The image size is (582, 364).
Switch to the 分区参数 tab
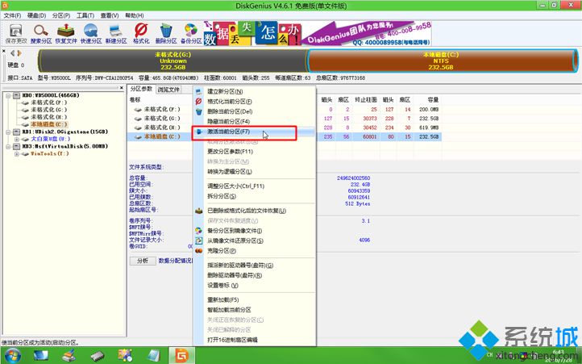pos(141,89)
